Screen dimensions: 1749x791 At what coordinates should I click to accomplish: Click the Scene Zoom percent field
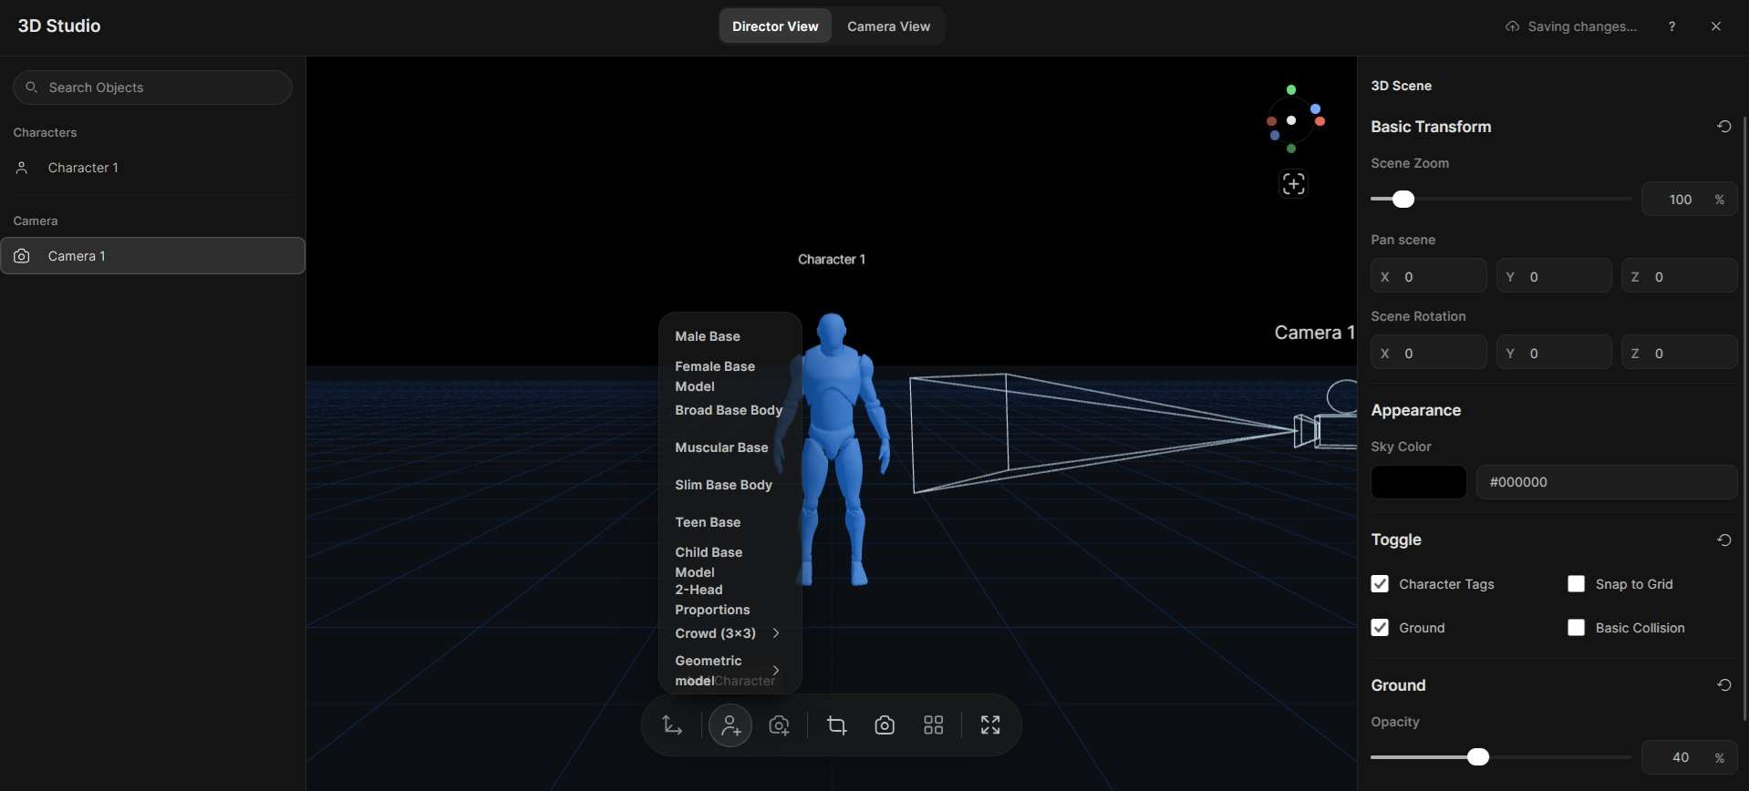tap(1690, 200)
